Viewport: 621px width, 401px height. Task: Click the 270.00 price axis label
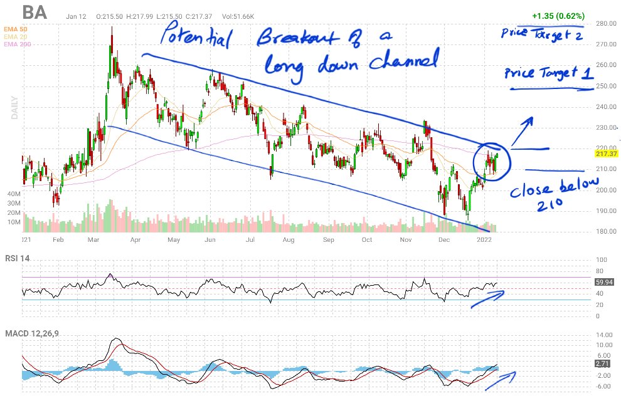pyautogui.click(x=606, y=44)
